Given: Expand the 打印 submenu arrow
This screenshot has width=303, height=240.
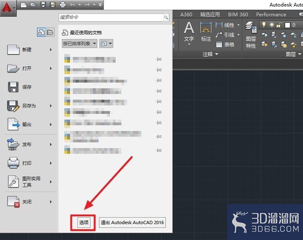Looking at the screenshot, I should click(x=51, y=163).
